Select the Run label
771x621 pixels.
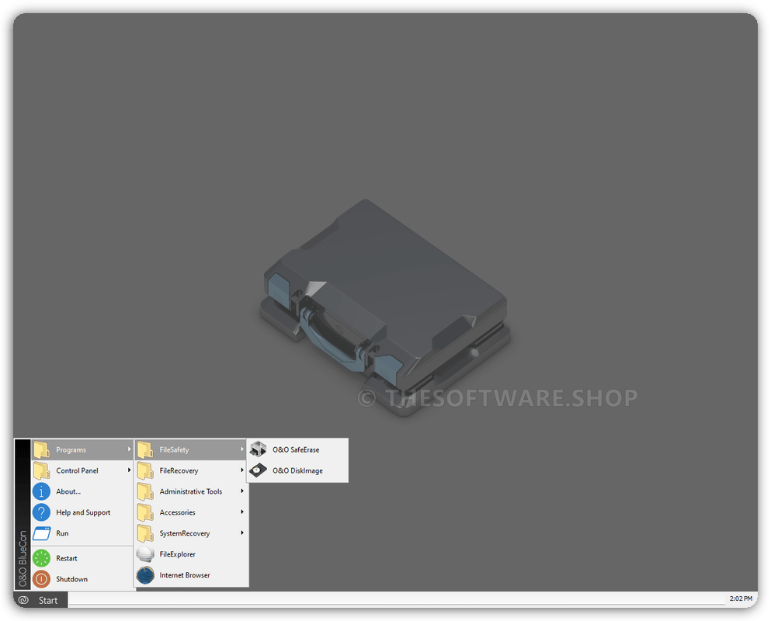coord(62,533)
